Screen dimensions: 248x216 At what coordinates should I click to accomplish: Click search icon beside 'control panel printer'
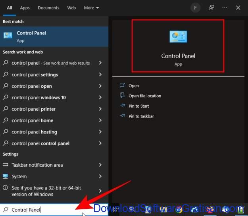click(x=6, y=109)
